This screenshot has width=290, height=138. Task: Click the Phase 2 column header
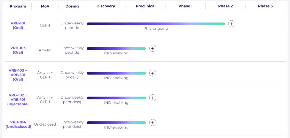tap(225, 6)
